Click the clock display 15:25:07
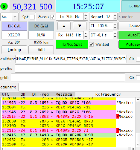 (x=88, y=6)
